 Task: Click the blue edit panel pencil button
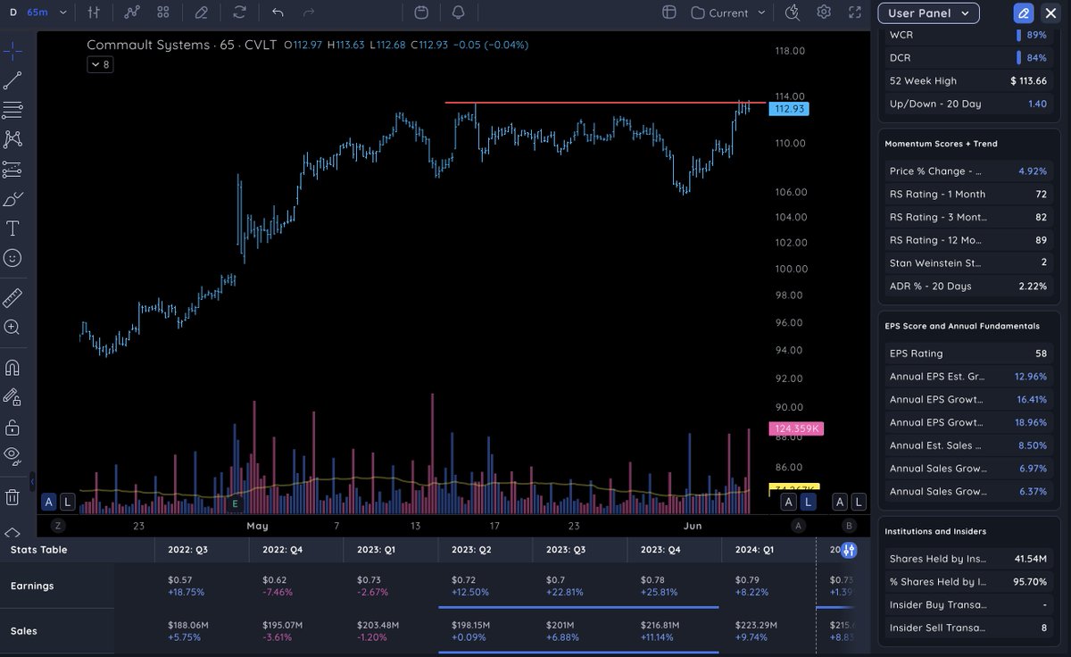pyautogui.click(x=1024, y=13)
